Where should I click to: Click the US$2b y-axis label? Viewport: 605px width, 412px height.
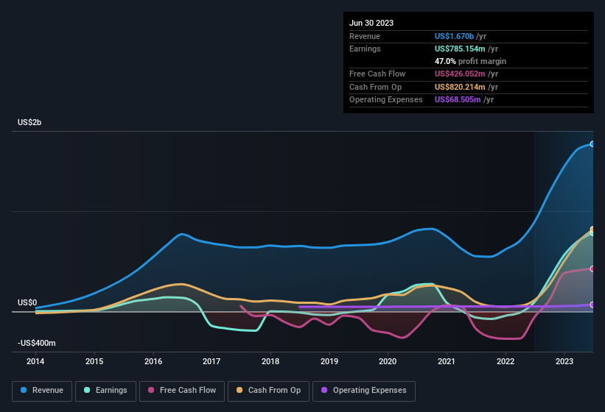pos(29,122)
